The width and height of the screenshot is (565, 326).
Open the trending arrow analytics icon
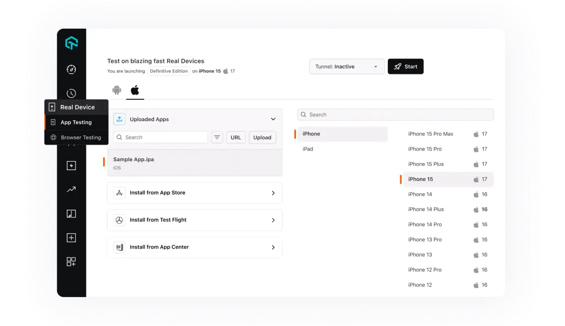coord(71,189)
